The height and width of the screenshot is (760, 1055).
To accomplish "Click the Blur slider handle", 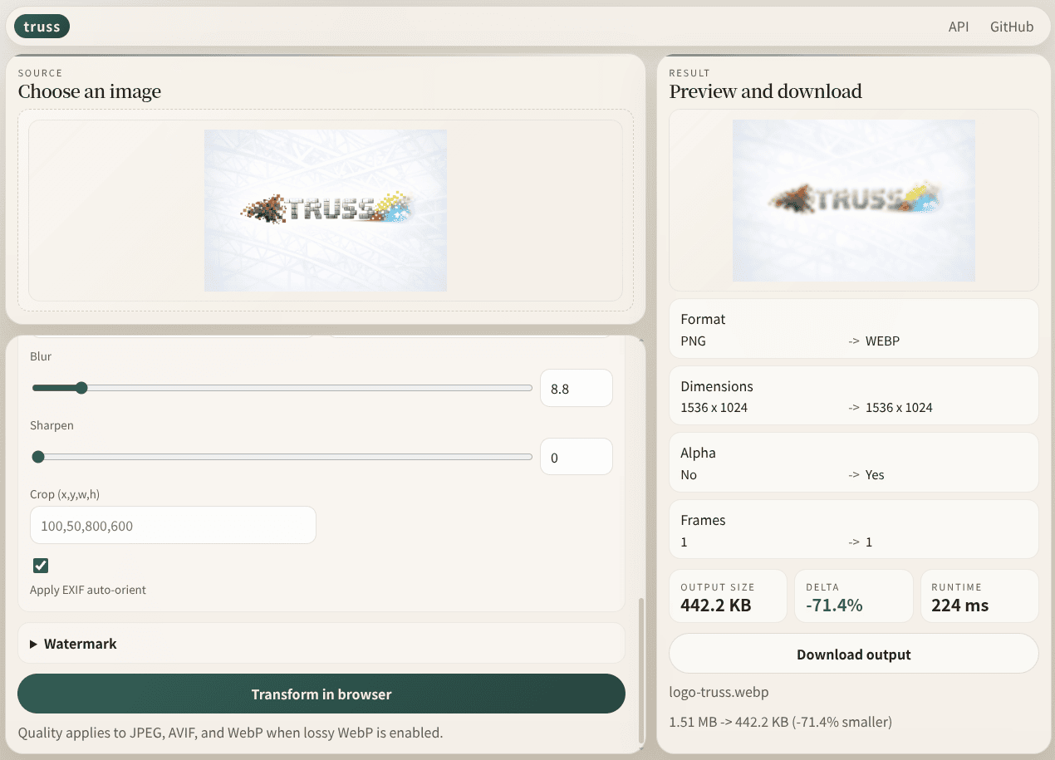I will click(x=81, y=388).
